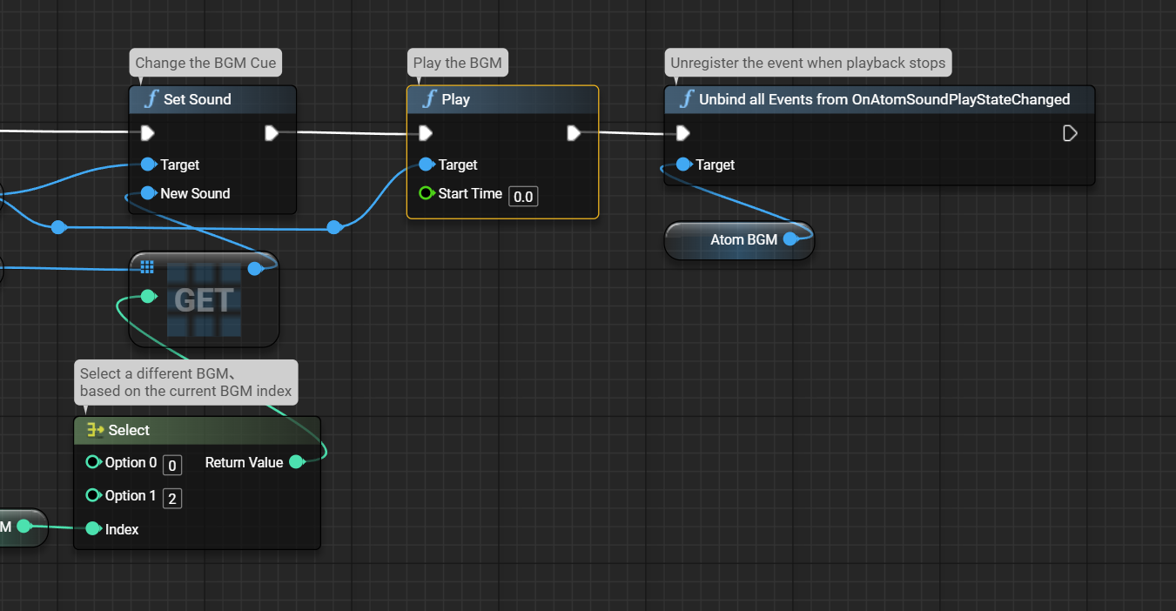Image resolution: width=1176 pixels, height=611 pixels.
Task: Click the Set Sound output execution pin
Action: click(x=272, y=133)
